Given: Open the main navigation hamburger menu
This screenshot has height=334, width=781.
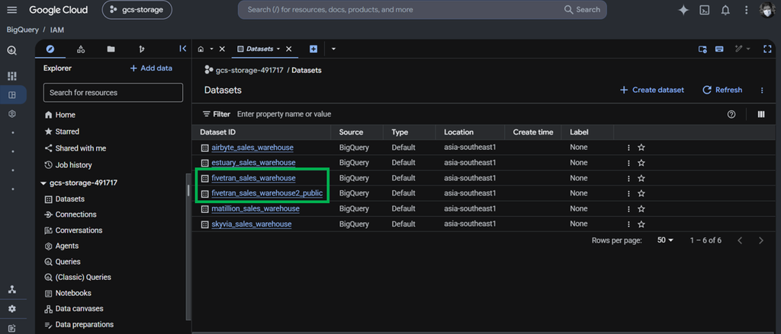Looking at the screenshot, I should (x=12, y=10).
